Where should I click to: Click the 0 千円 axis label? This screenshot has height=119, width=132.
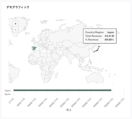[12, 101]
